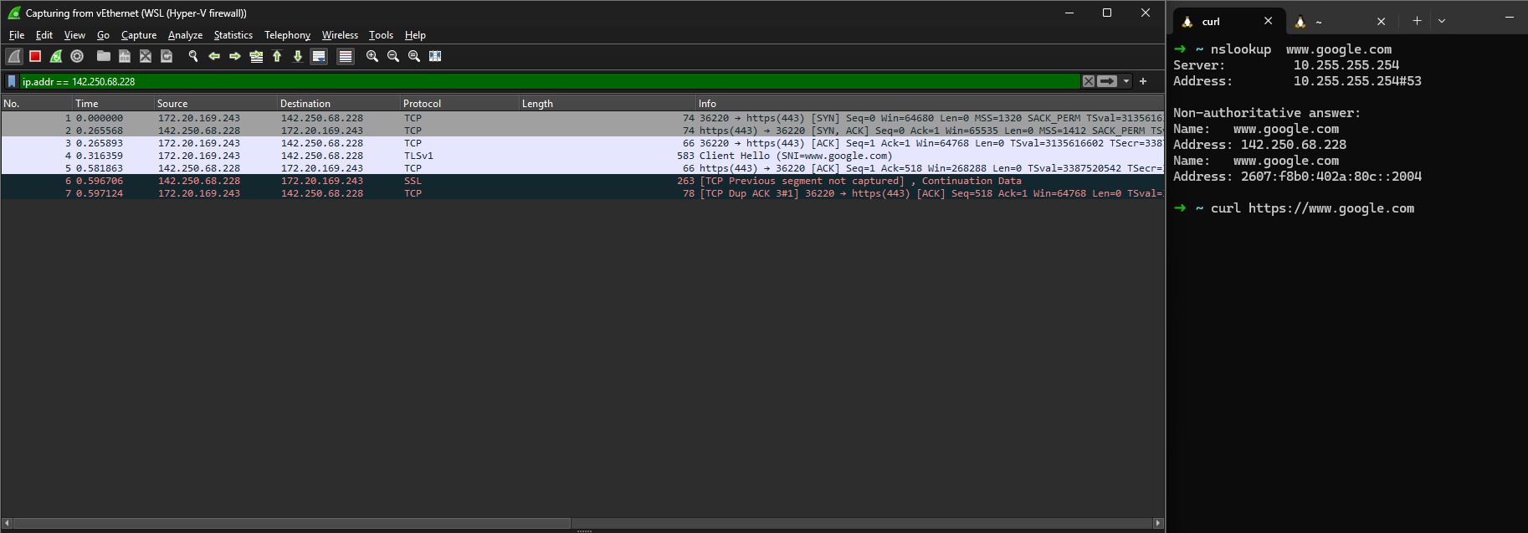Stop the running capture with the red square

35,56
